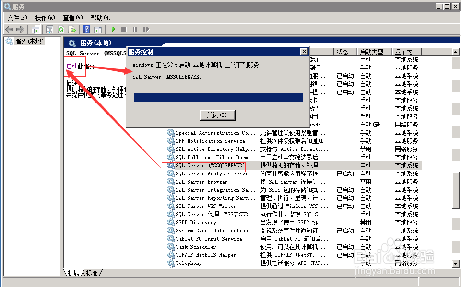Image resolution: width=461 pixels, height=287 pixels.
Task: Sort by the 登录为 column header
Action: [x=407, y=52]
